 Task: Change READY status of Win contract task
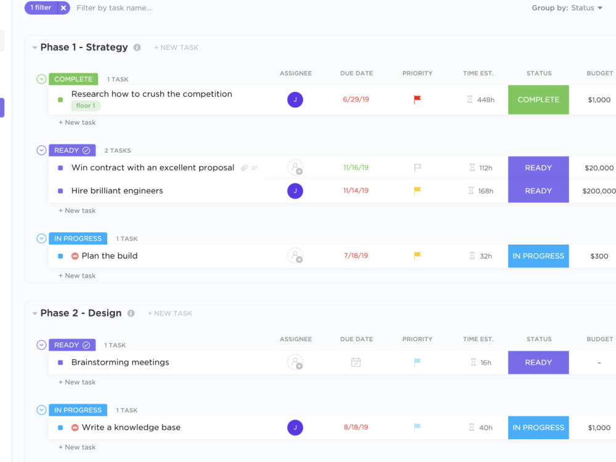point(538,168)
